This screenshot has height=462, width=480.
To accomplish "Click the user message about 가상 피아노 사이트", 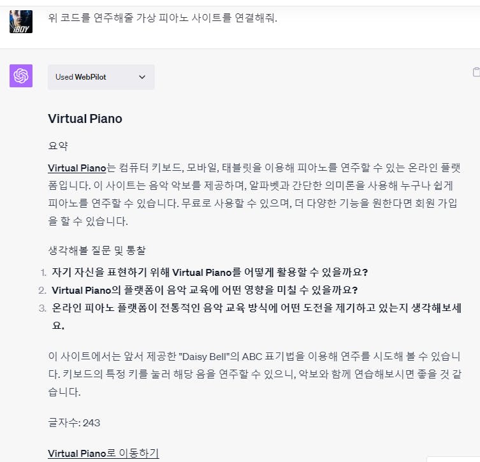I will point(163,18).
